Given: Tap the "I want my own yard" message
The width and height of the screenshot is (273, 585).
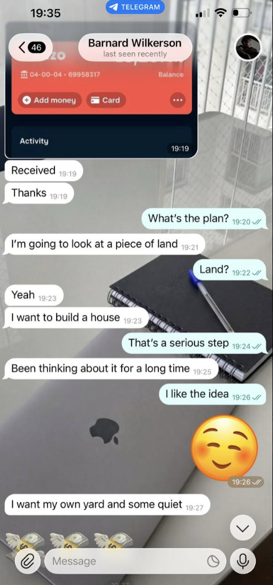Looking at the screenshot, I should 107,505.
